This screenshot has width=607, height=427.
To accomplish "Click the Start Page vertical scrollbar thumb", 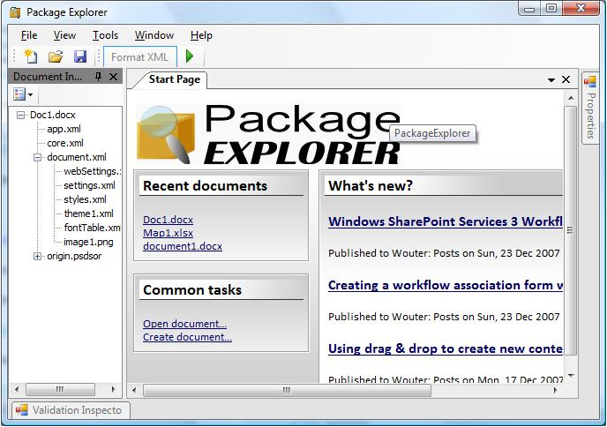I will [570, 230].
